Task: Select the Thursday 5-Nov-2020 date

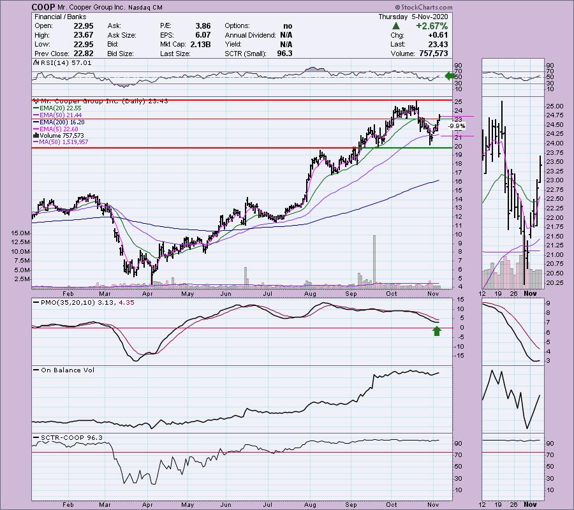Action: [x=413, y=17]
